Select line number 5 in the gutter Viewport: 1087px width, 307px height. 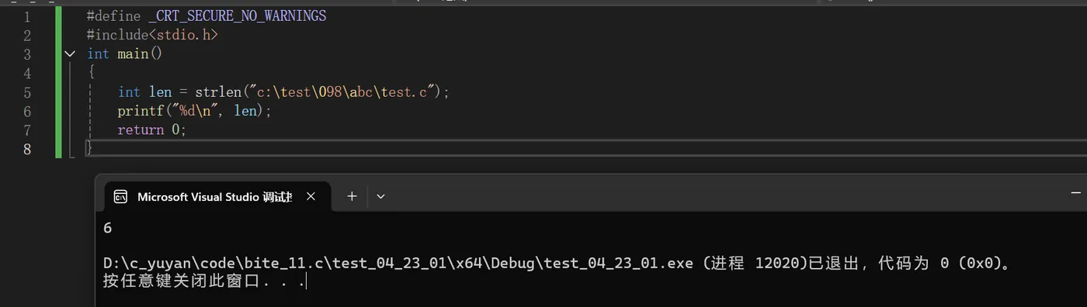click(27, 91)
